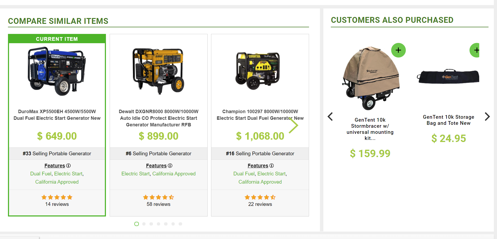497x239 pixels.
Task: Click Electric Start feature under Champion
Action: (x=272, y=174)
